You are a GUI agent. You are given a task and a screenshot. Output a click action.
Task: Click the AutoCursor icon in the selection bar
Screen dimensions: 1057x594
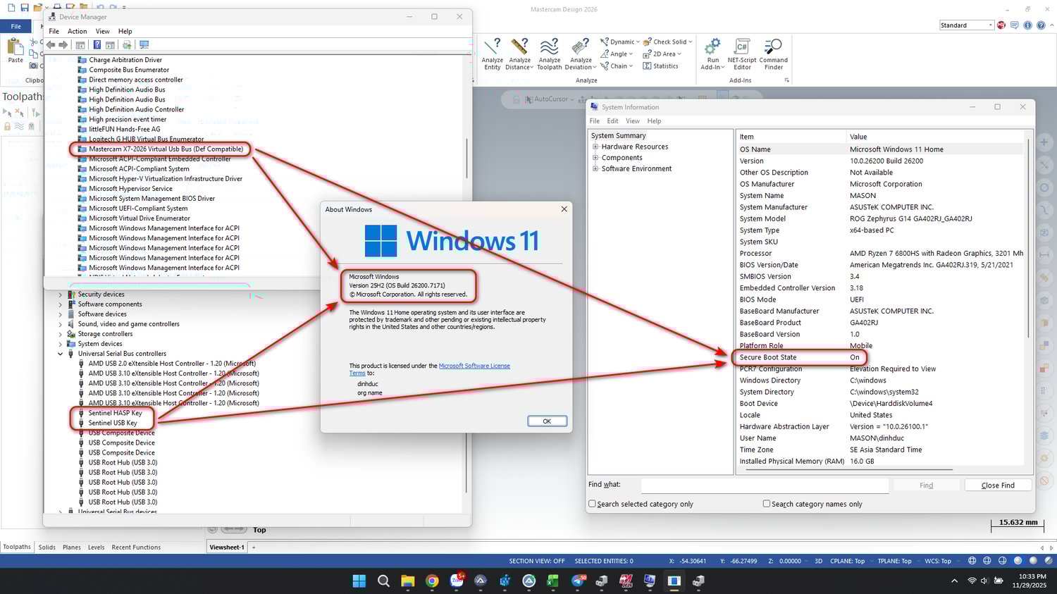(529, 99)
